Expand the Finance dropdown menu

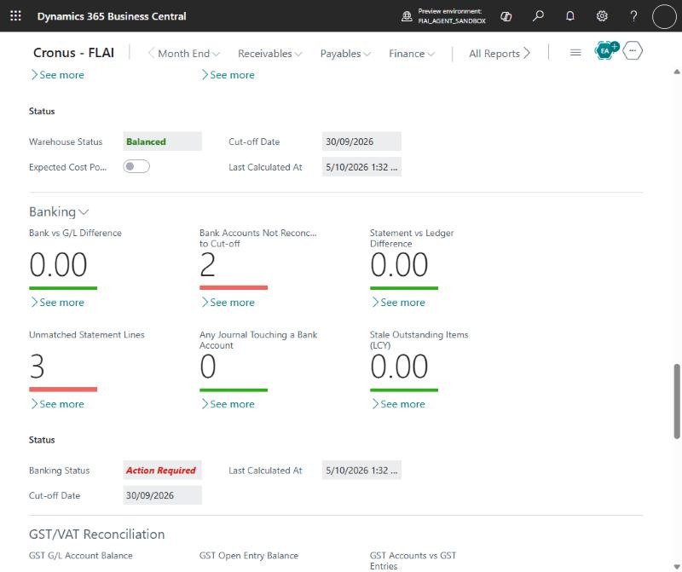coord(412,54)
